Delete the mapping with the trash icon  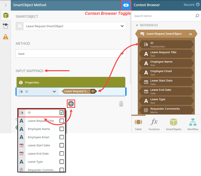(121, 104)
